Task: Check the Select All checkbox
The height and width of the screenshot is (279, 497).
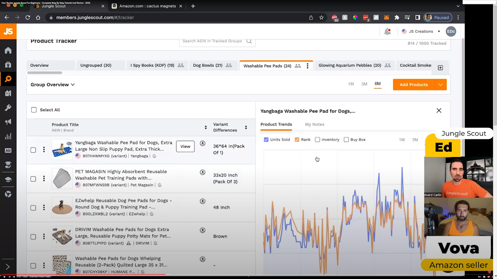Action: tap(34, 110)
